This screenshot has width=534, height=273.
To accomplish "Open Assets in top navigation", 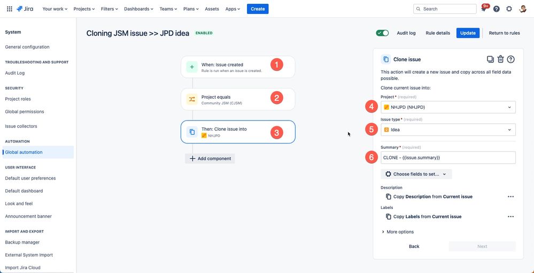I will pyautogui.click(x=212, y=9).
